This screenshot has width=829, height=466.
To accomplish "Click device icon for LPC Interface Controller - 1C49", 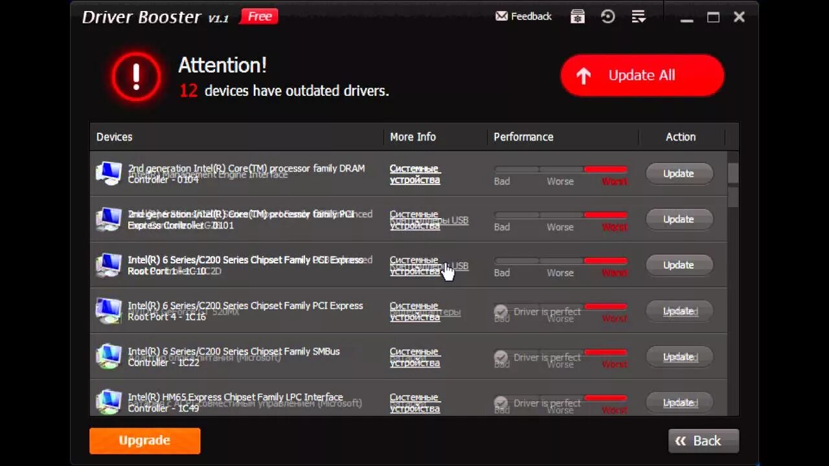I will [109, 403].
